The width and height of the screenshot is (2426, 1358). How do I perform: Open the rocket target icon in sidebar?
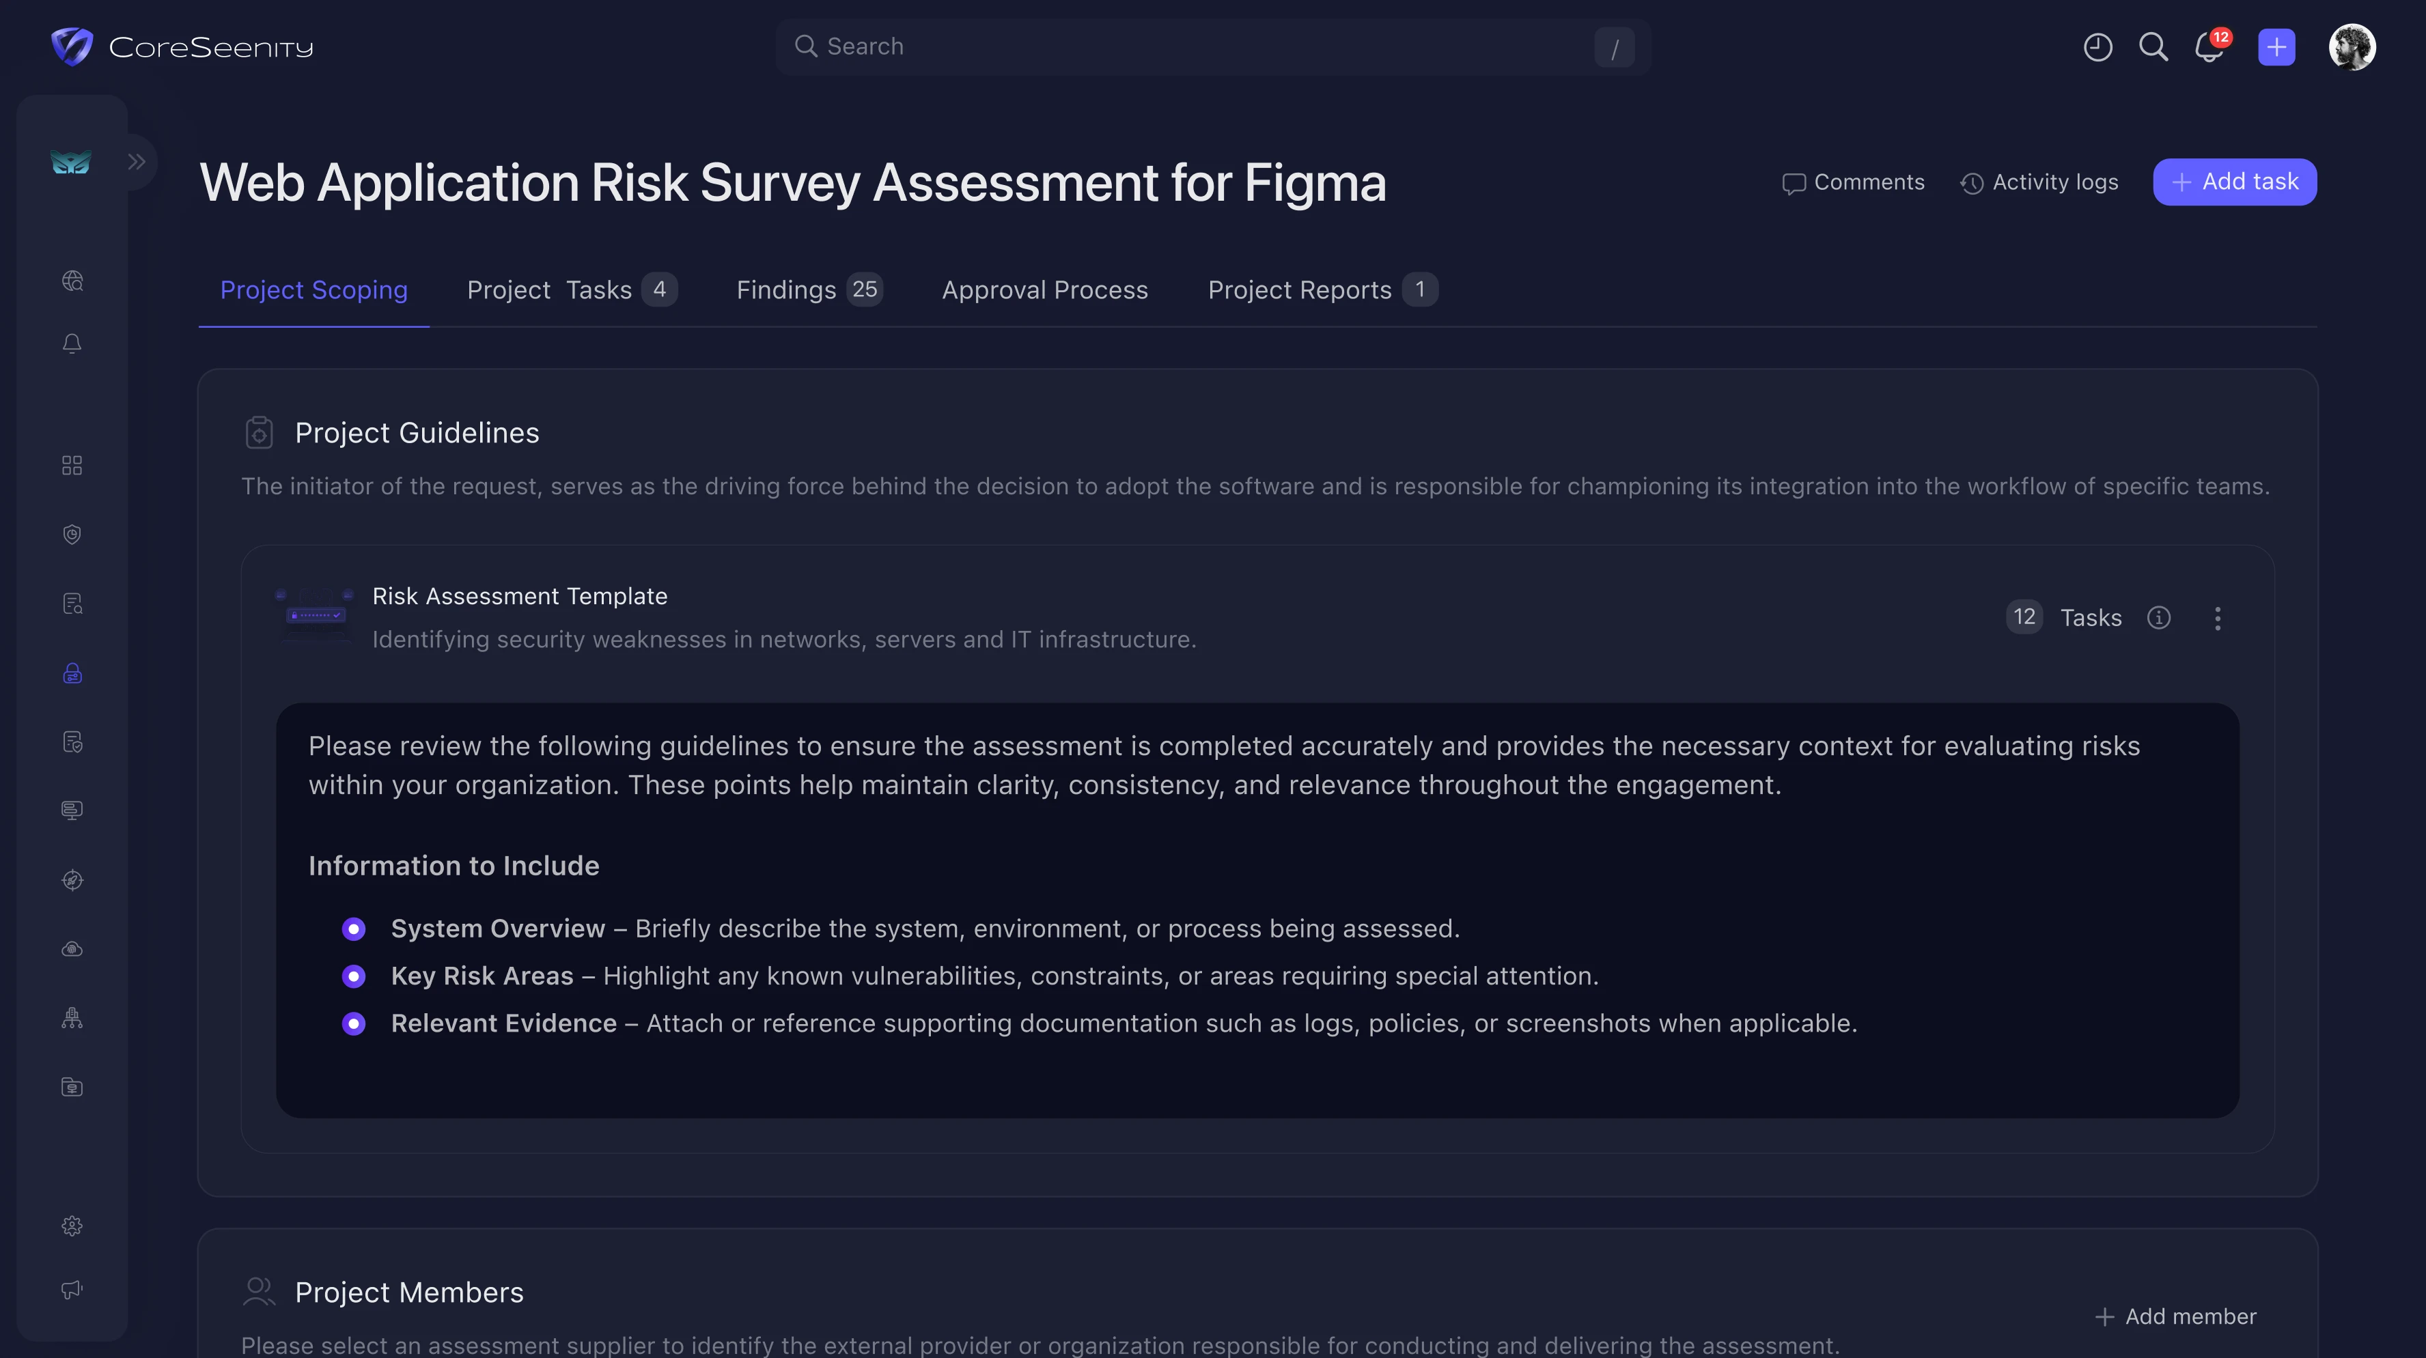(x=72, y=881)
